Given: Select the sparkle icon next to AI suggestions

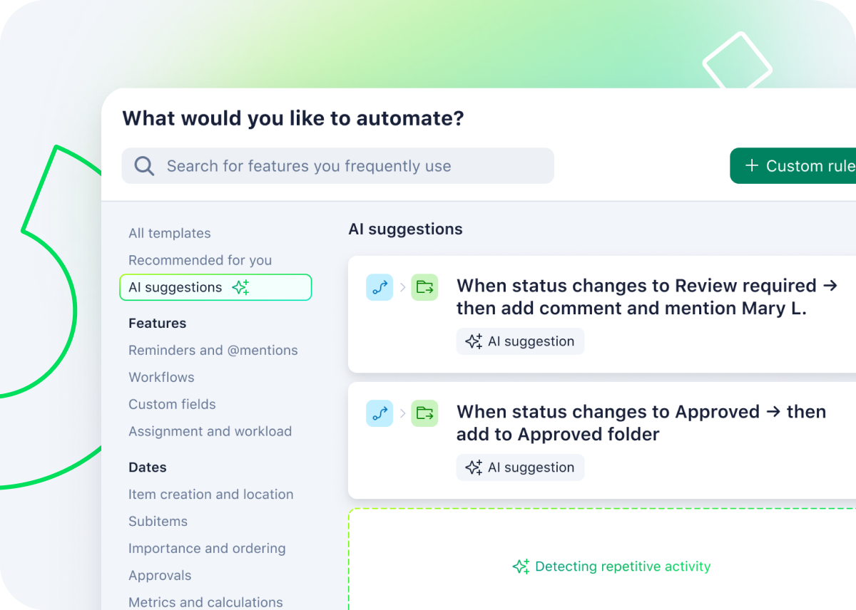Looking at the screenshot, I should pyautogui.click(x=240, y=286).
